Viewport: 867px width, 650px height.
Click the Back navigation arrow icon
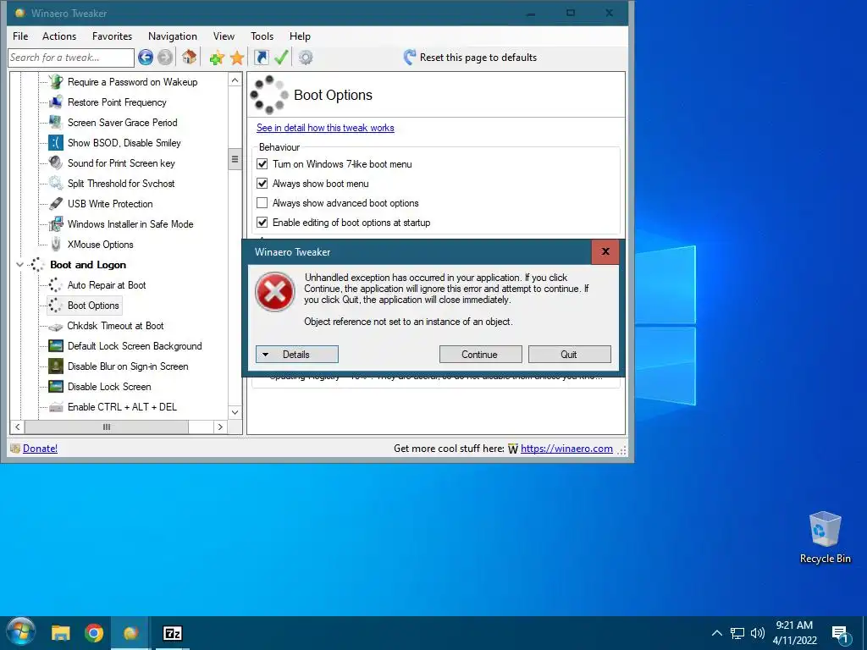click(146, 58)
